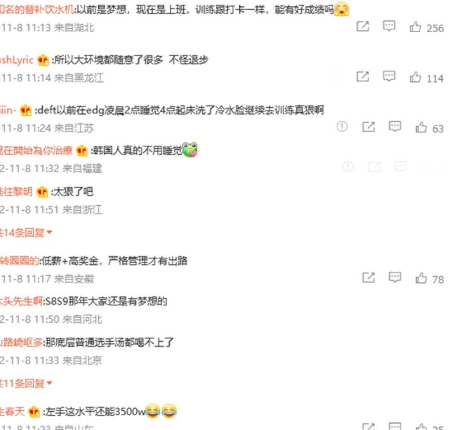Reply to the 低薪+高奖金 comment

click(x=395, y=278)
